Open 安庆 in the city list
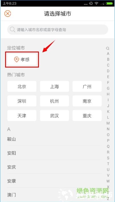This screenshot has height=202, width=115. coord(55,167)
